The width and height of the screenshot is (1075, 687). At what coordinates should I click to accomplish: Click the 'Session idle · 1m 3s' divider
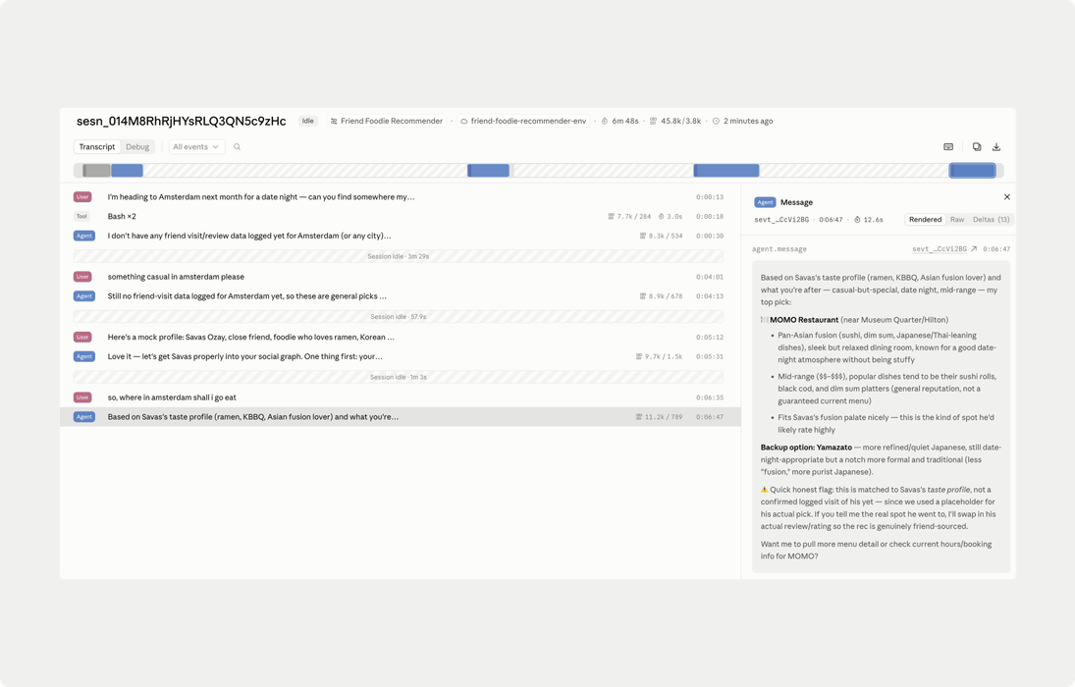coord(399,377)
